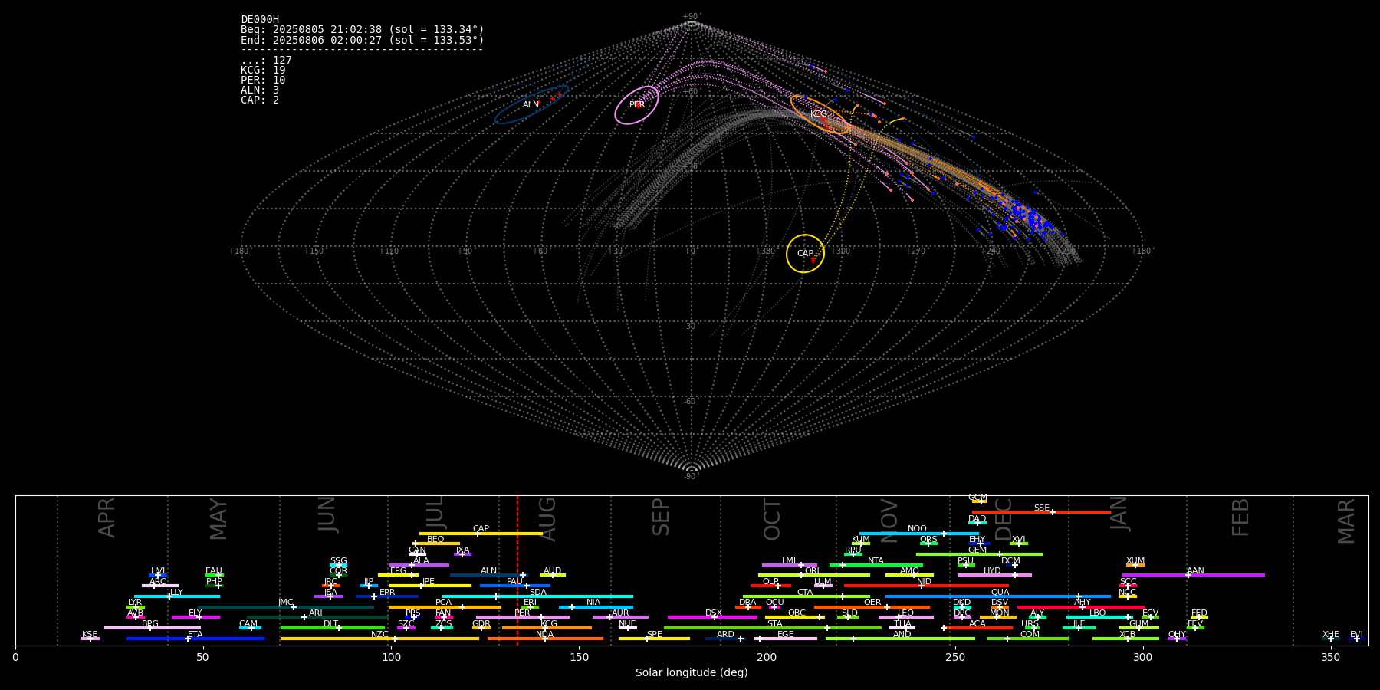This screenshot has height=690, width=1380.
Task: Click the cyan SDA shower bar
Action: [537, 596]
